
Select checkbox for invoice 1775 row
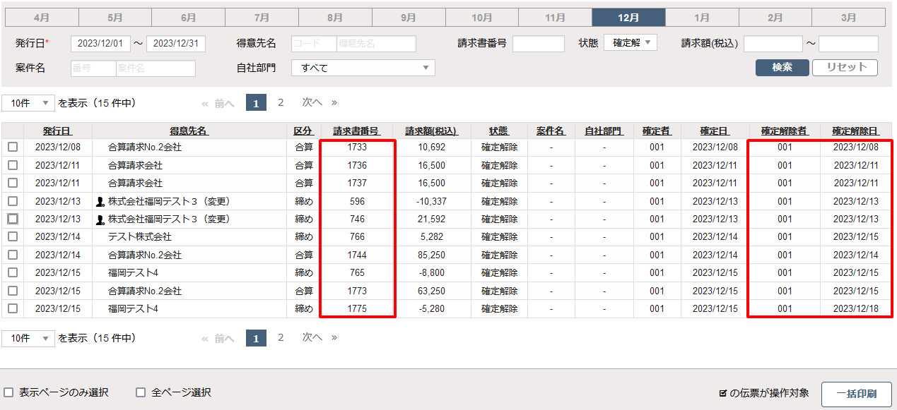point(13,308)
